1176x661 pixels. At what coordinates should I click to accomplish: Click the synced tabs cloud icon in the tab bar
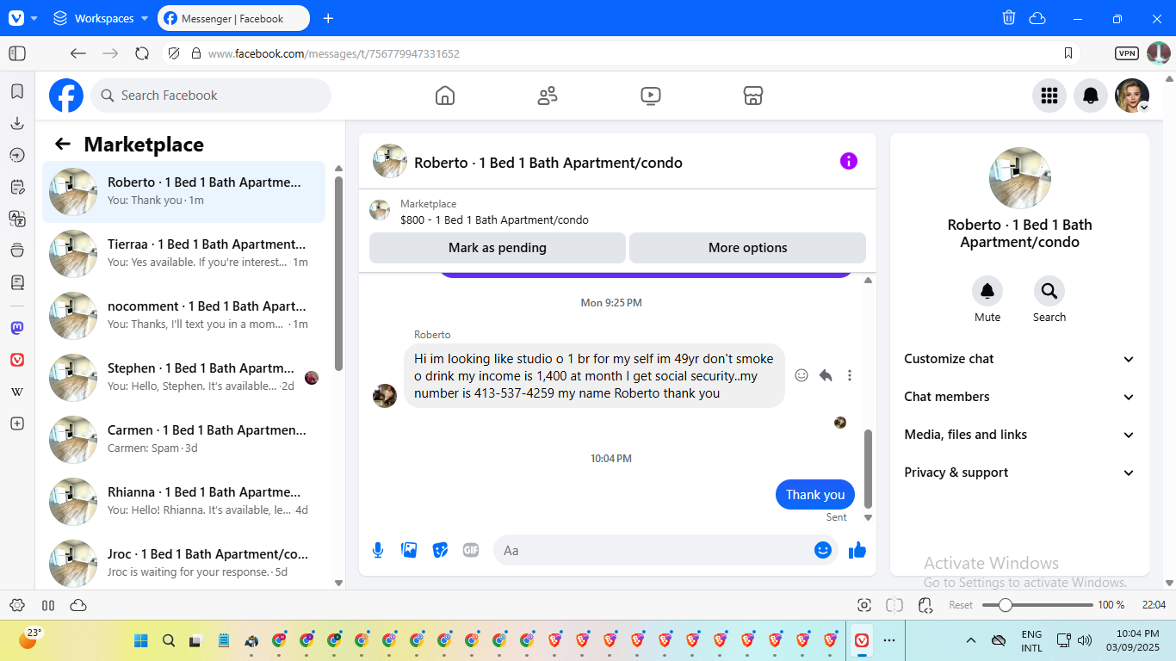[1037, 18]
